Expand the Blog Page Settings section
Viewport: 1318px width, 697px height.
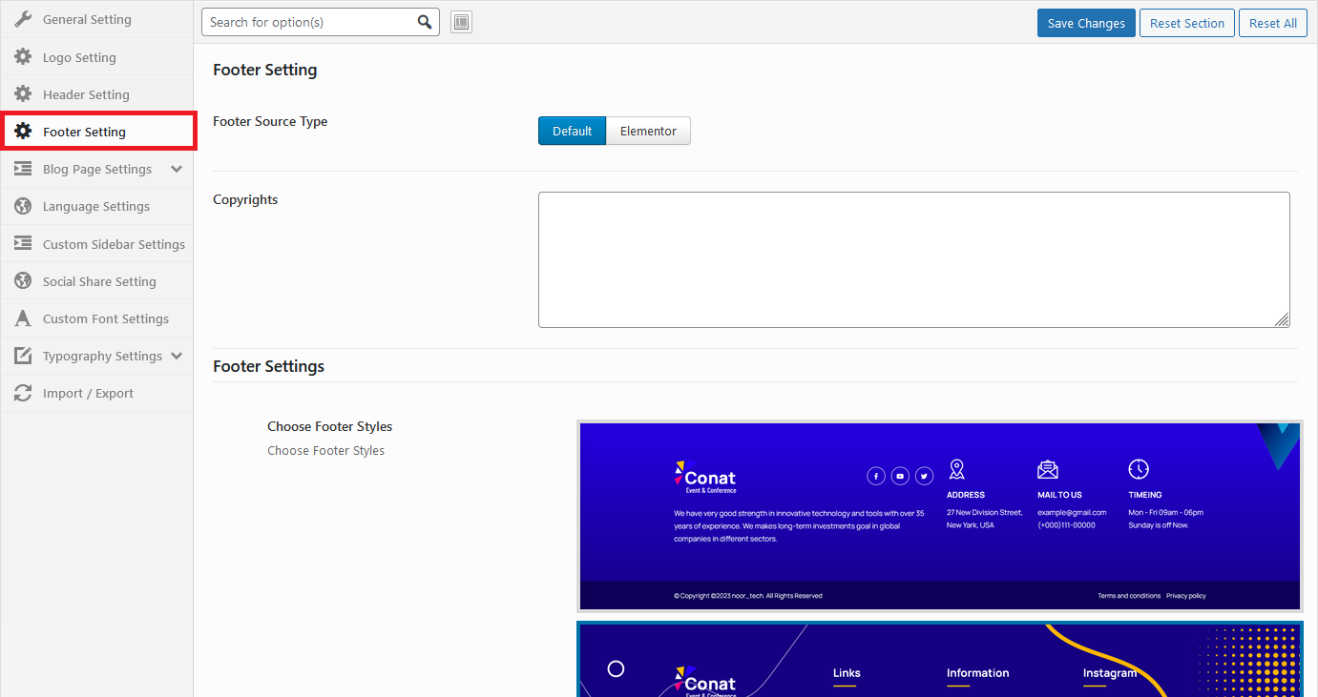click(x=96, y=169)
